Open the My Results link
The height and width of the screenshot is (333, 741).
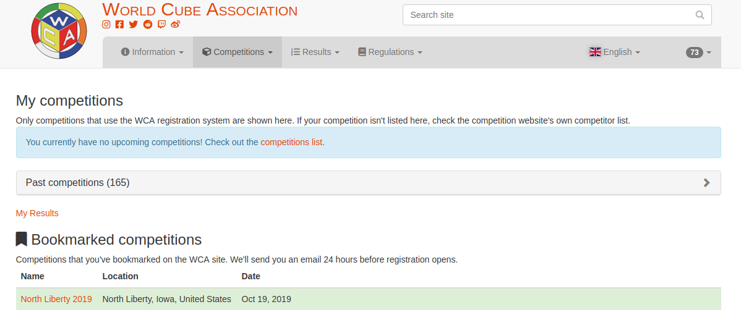click(x=37, y=214)
